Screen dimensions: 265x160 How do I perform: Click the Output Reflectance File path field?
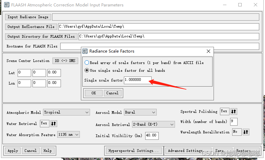pos(158,27)
